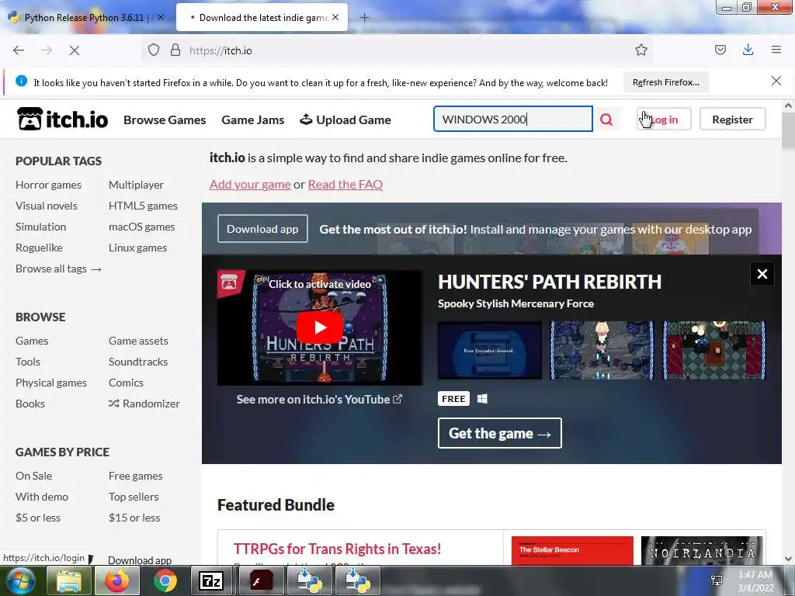Image resolution: width=795 pixels, height=596 pixels.
Task: Open the $5 or less link
Action: pos(37,518)
